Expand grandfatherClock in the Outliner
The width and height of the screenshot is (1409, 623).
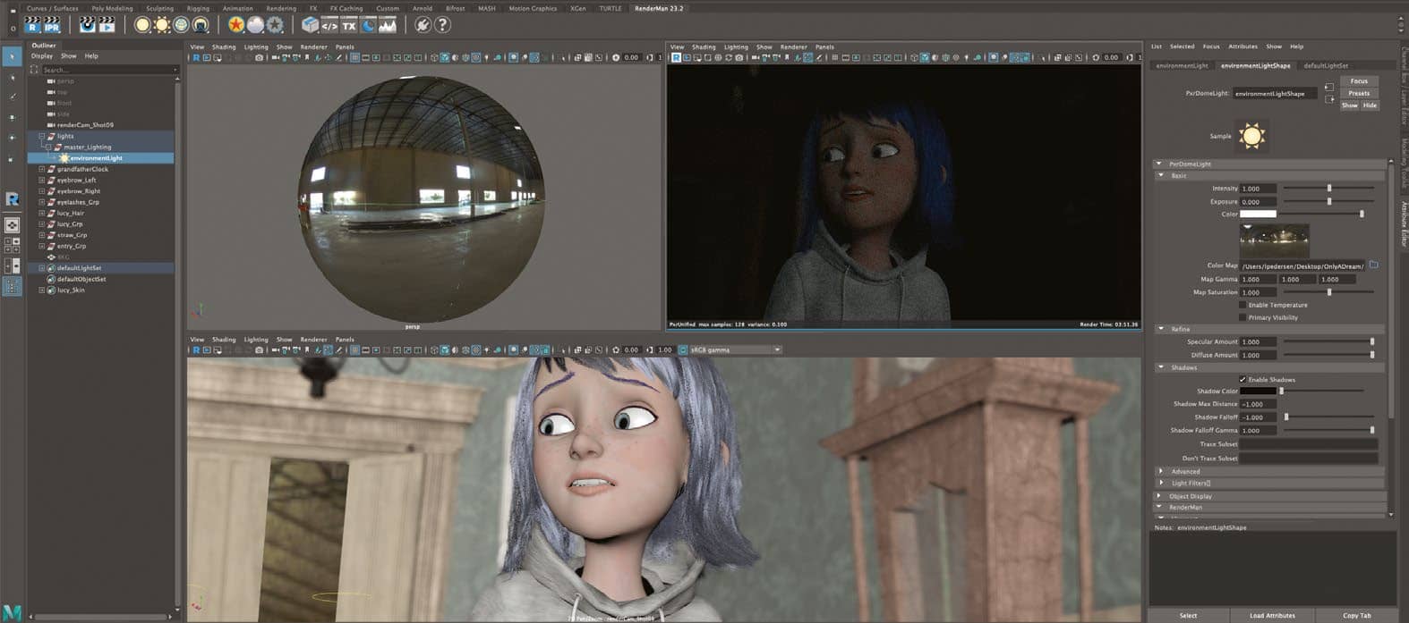(x=41, y=169)
